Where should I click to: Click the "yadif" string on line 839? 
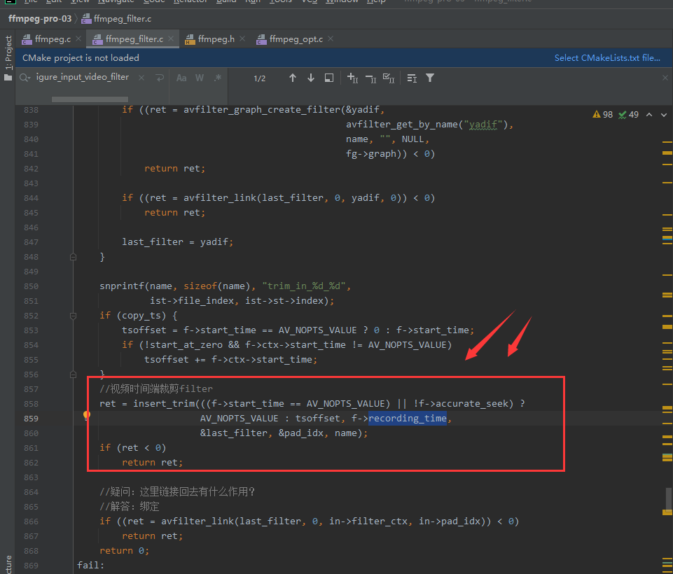(x=483, y=125)
